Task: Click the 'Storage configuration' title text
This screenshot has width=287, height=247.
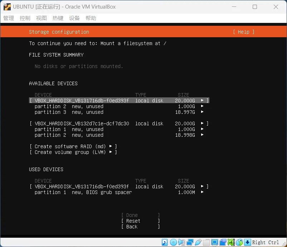Action: point(59,32)
